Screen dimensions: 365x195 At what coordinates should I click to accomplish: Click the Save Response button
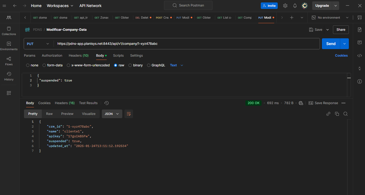click(323, 103)
